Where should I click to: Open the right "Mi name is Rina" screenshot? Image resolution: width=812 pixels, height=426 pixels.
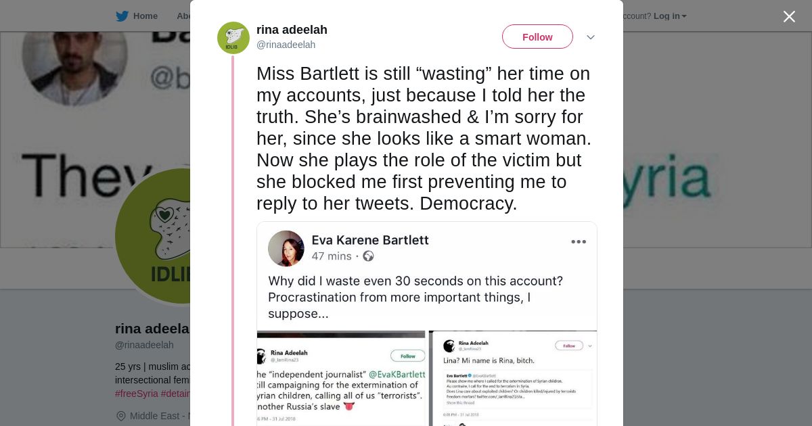513,378
